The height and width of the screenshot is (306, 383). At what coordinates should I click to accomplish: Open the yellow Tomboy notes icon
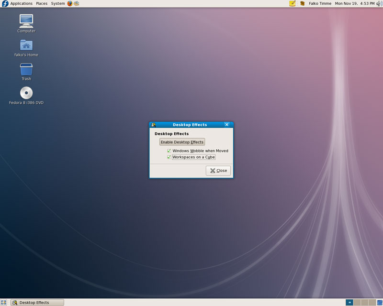click(293, 3)
